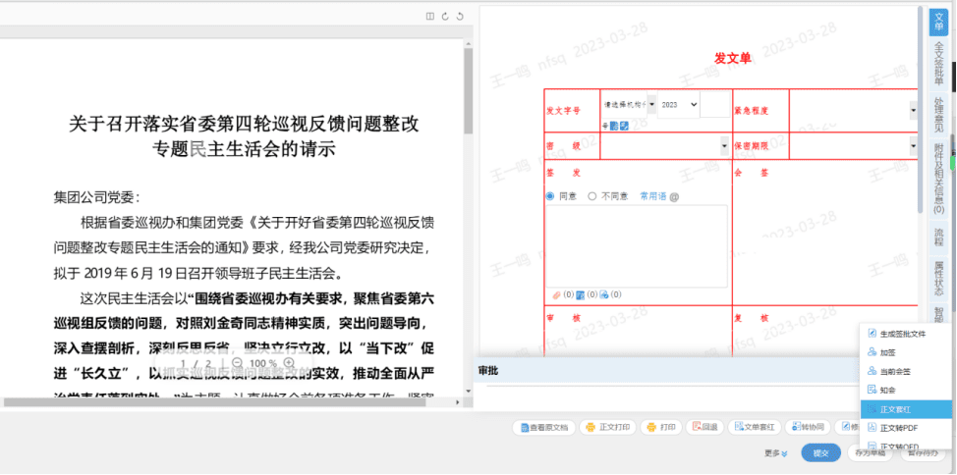Screen dimensions: 957x475
Task: Click the 发文单 form title
Action: tap(732, 58)
